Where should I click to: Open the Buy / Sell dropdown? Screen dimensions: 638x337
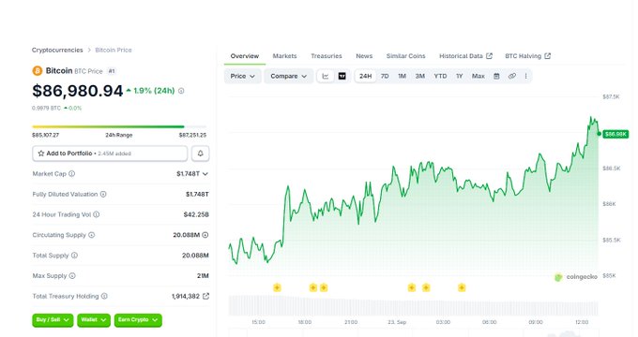[53, 320]
